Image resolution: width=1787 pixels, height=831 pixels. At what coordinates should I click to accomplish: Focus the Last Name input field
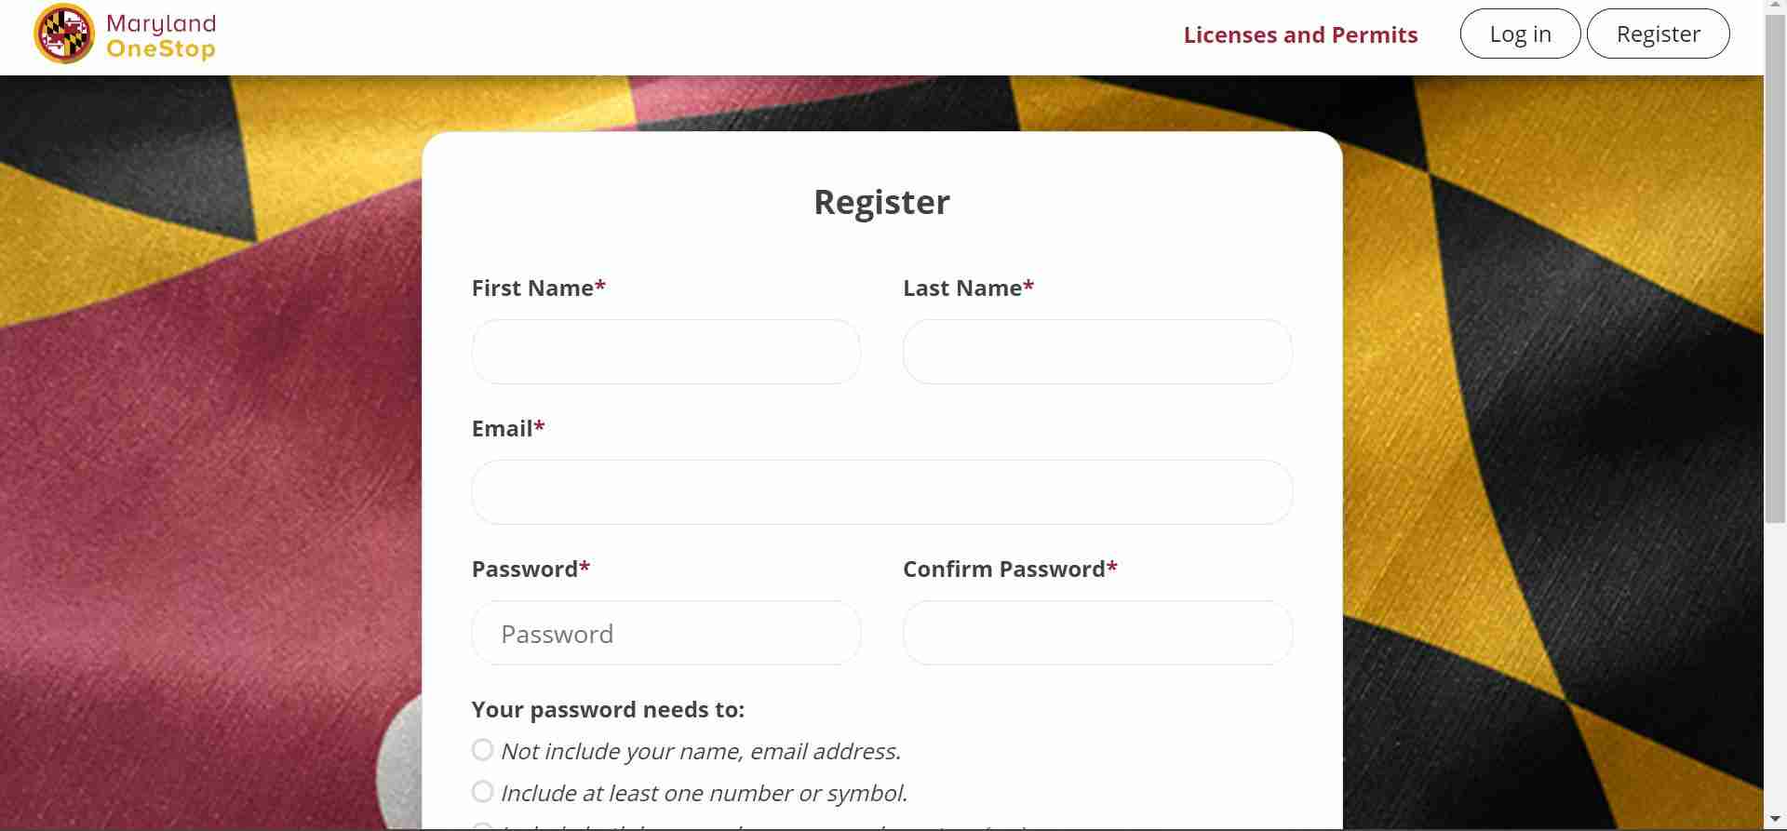(1097, 352)
